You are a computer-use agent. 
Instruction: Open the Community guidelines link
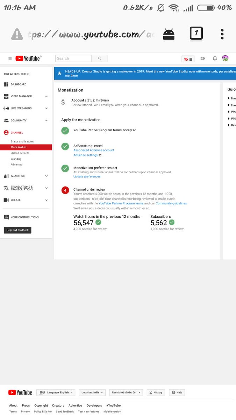[x=171, y=203]
